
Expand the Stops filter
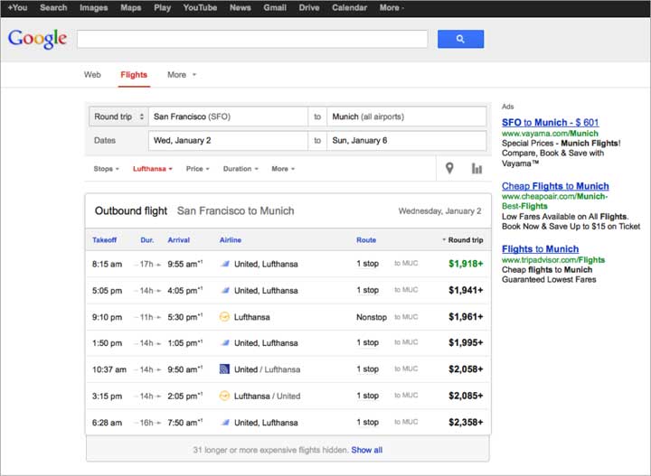107,169
